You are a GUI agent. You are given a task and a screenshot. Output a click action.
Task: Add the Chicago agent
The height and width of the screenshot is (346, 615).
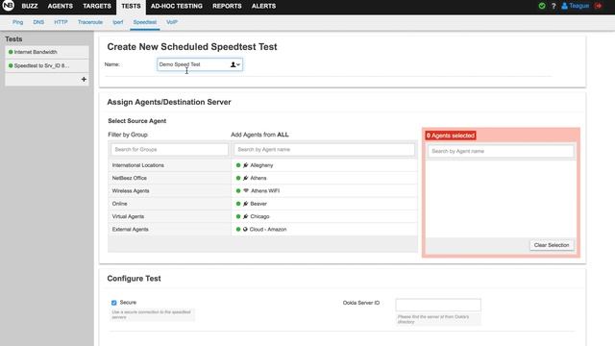pyautogui.click(x=324, y=216)
